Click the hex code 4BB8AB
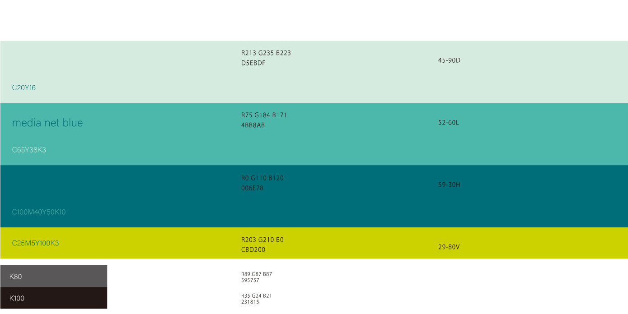 coord(253,125)
